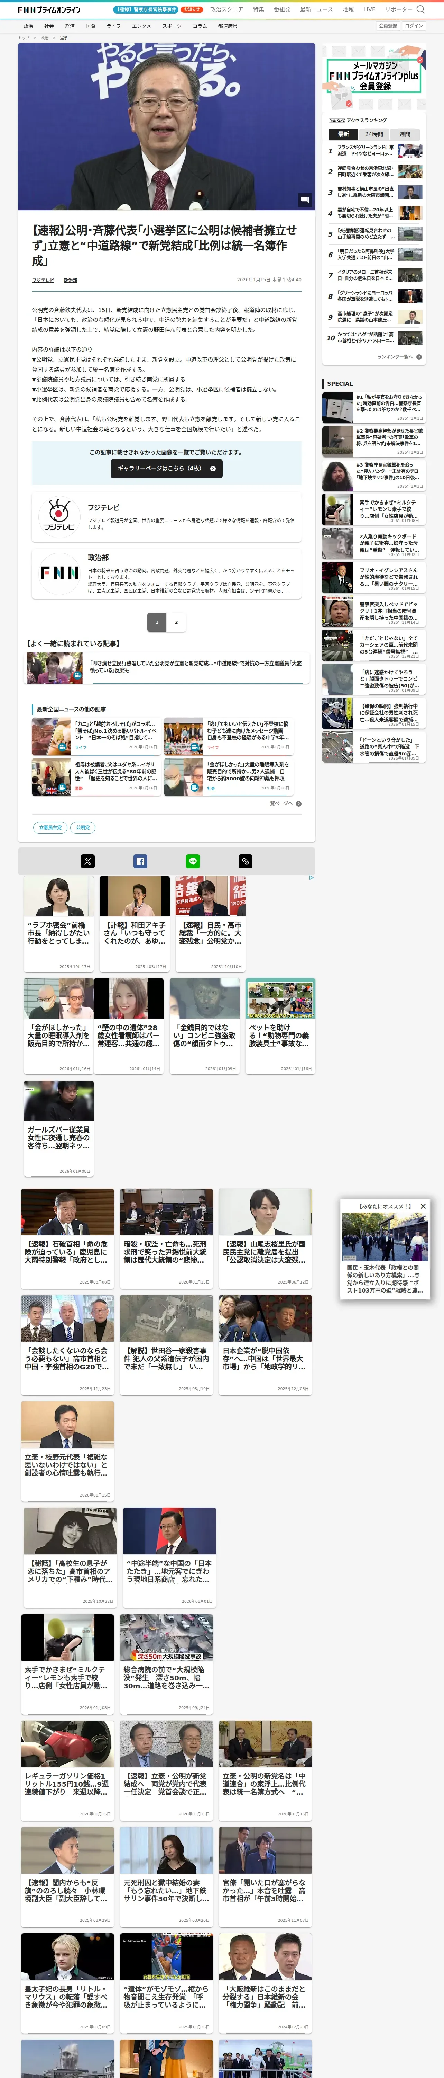Viewport: 444px width, 2078px height.
Task: Open the 立憲・枝野元代表 article card
Action: [68, 1451]
